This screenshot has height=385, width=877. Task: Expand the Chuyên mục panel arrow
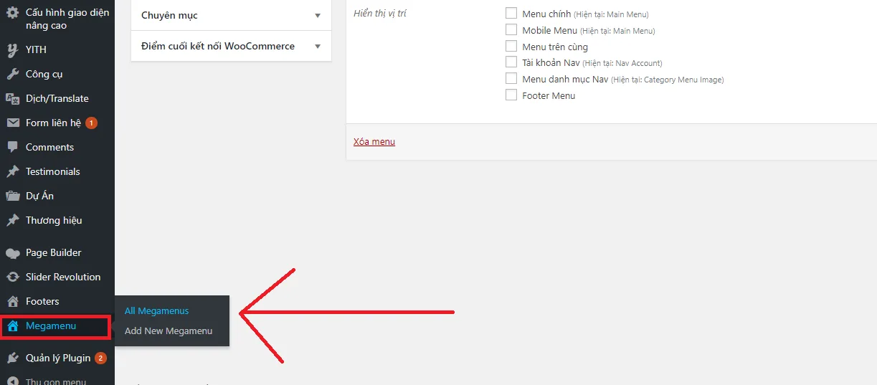coord(318,15)
